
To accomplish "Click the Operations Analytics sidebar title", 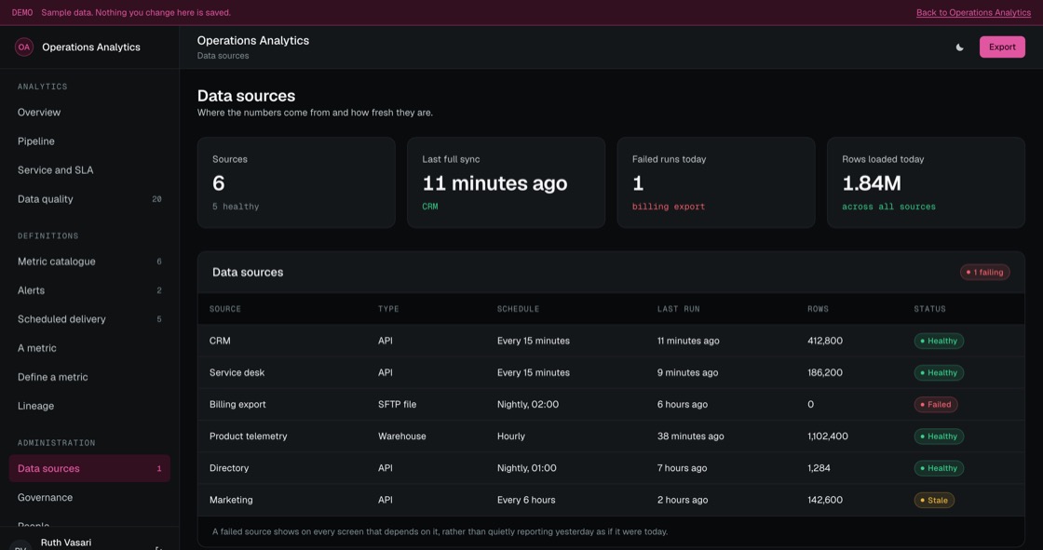I will click(91, 47).
